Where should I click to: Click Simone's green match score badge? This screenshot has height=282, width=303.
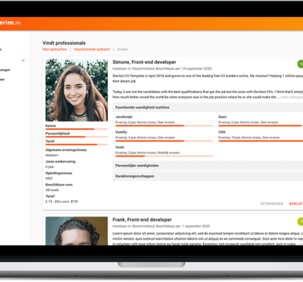point(300,64)
